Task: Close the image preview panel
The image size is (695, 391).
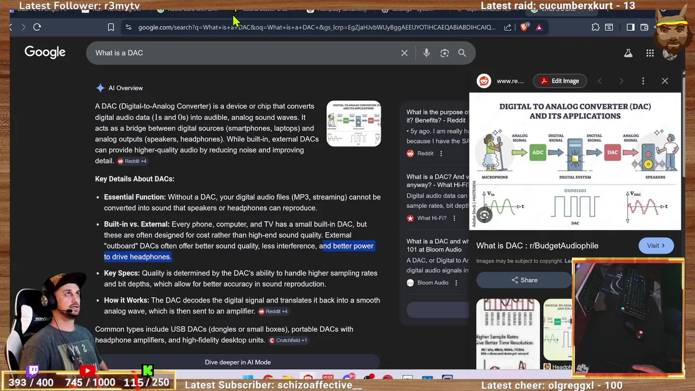Action: 665,81
